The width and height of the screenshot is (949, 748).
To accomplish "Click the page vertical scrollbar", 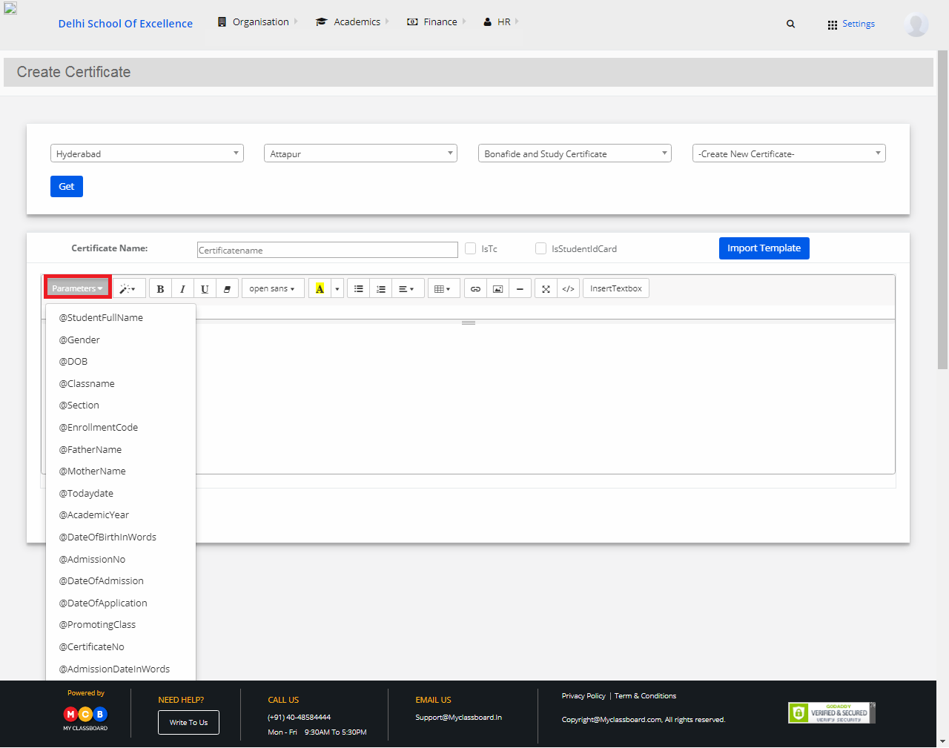I will pyautogui.click(x=942, y=210).
